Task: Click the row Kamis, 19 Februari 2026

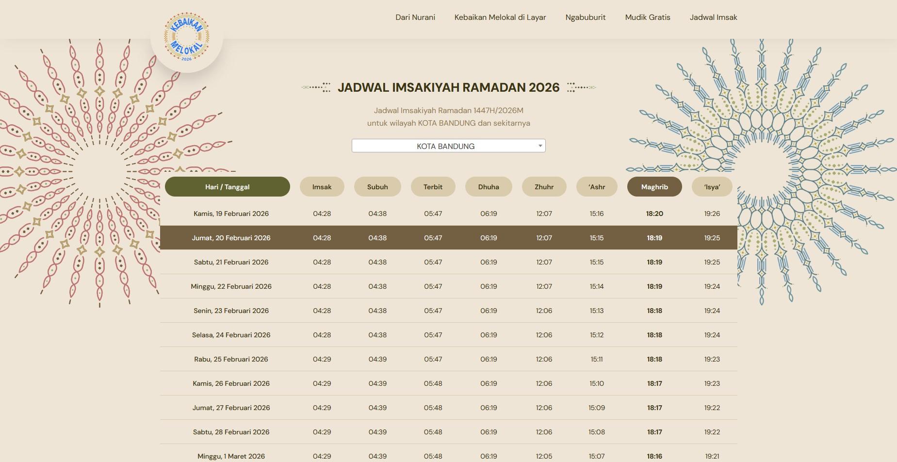Action: [449, 214]
